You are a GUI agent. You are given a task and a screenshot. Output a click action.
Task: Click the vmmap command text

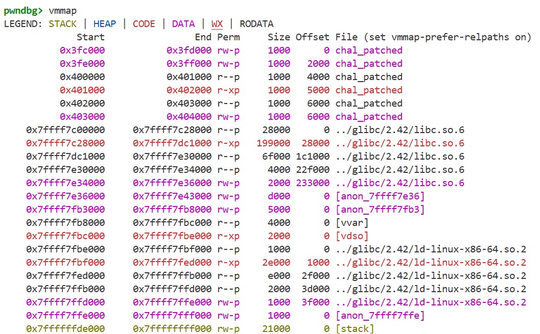63,11
